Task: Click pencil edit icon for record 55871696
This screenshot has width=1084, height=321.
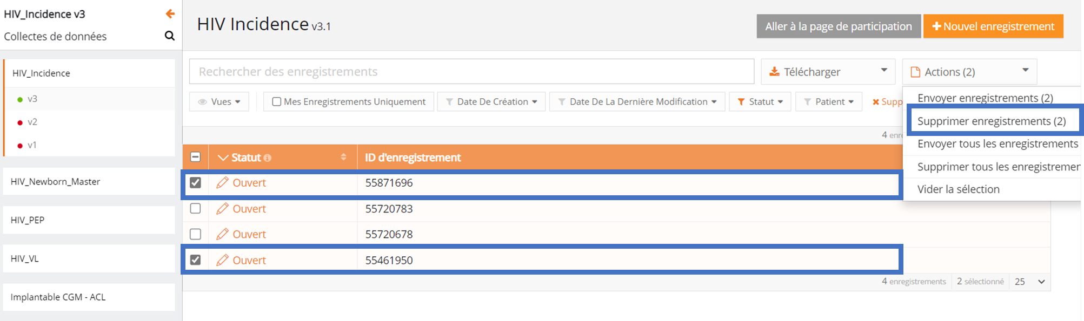Action: click(222, 183)
